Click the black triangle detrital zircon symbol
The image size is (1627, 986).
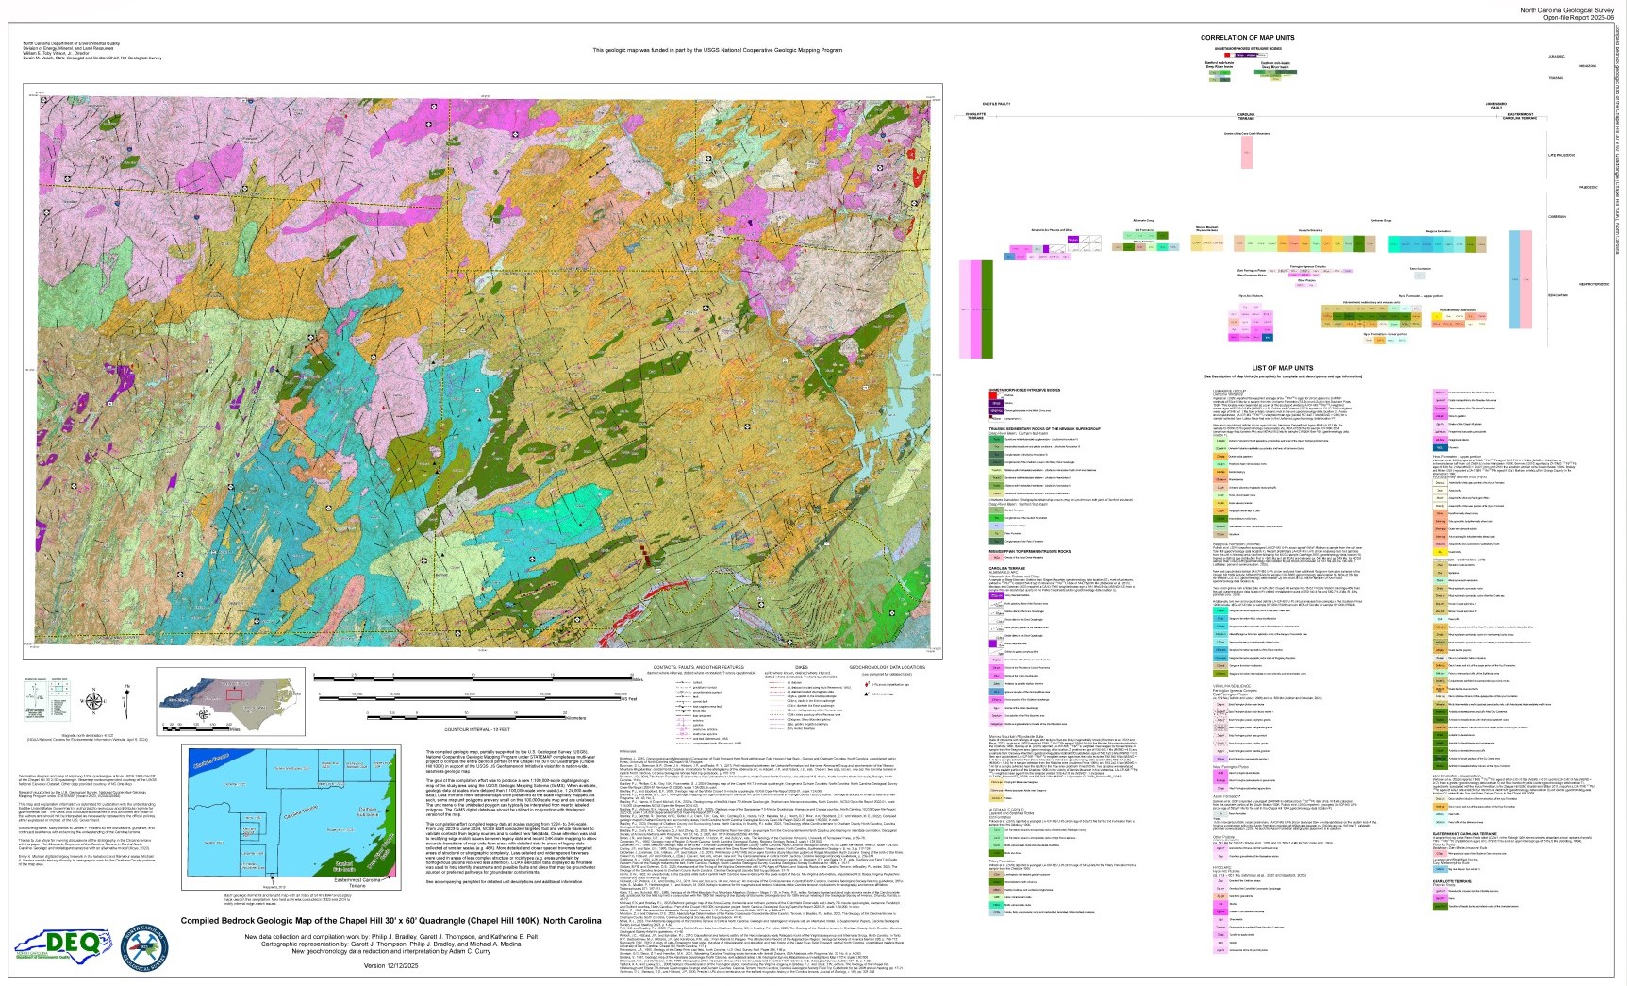(867, 694)
